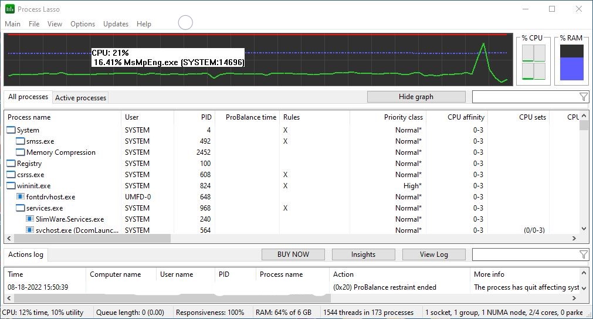Click the View Log button
The width and height of the screenshot is (593, 319).
pyautogui.click(x=434, y=254)
